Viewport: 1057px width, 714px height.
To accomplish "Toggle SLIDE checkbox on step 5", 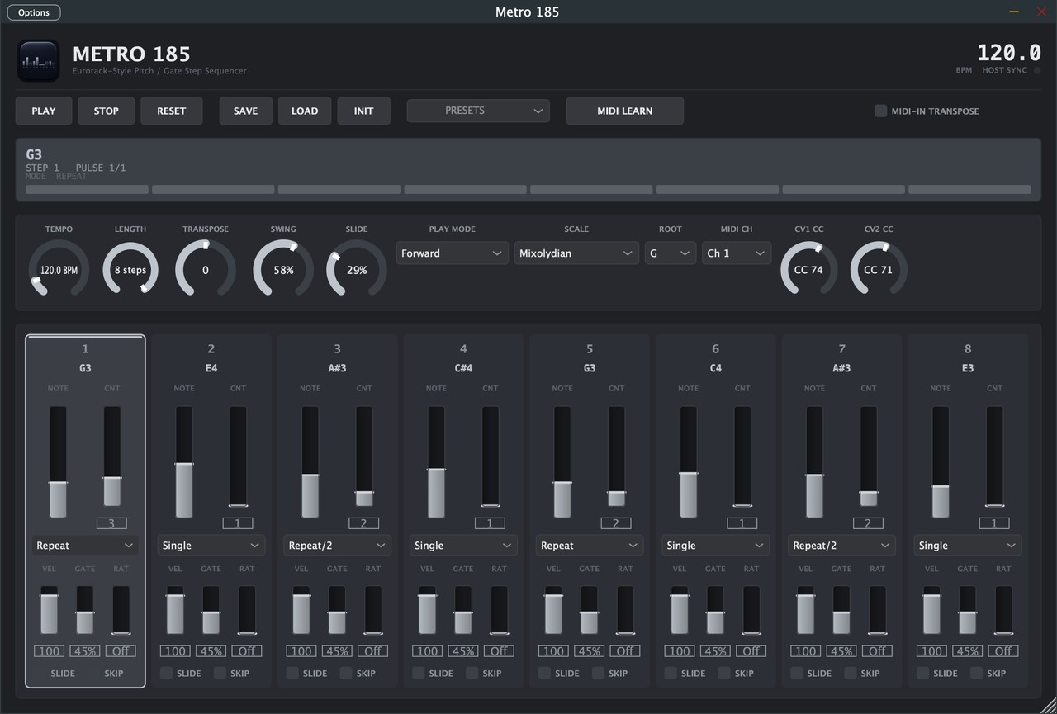I will tap(545, 673).
